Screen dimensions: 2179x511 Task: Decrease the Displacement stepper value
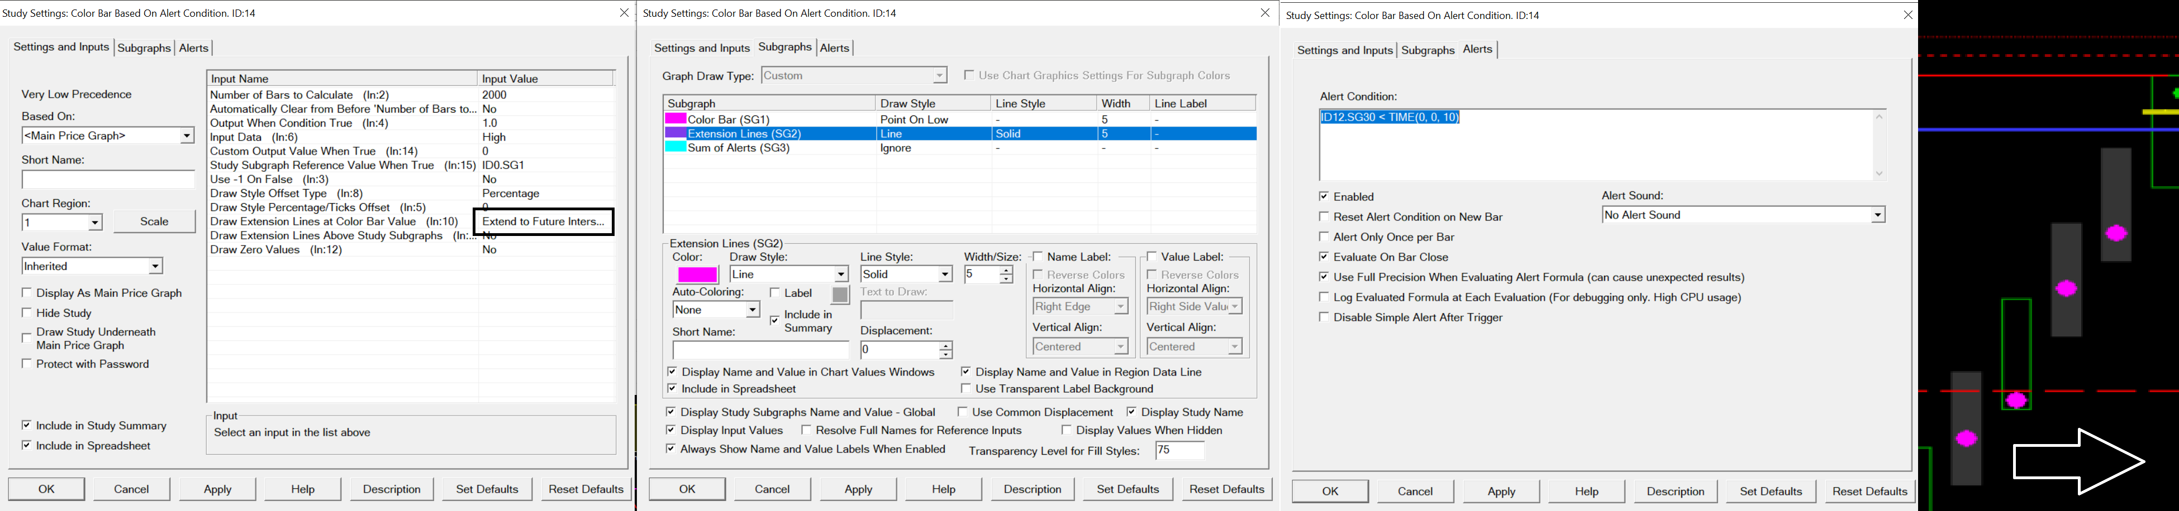[946, 355]
